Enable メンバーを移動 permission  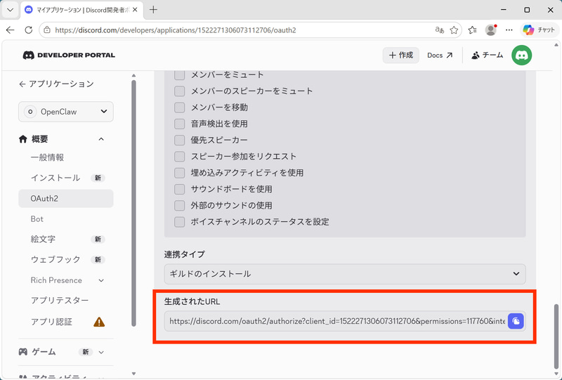click(x=179, y=107)
